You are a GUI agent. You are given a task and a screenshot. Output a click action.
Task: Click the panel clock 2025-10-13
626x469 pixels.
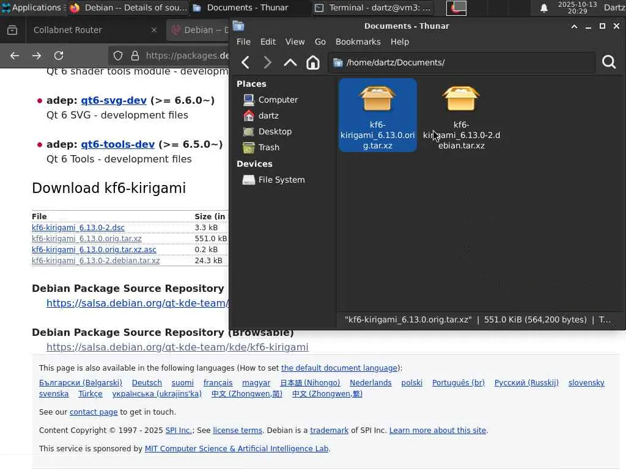point(577,7)
